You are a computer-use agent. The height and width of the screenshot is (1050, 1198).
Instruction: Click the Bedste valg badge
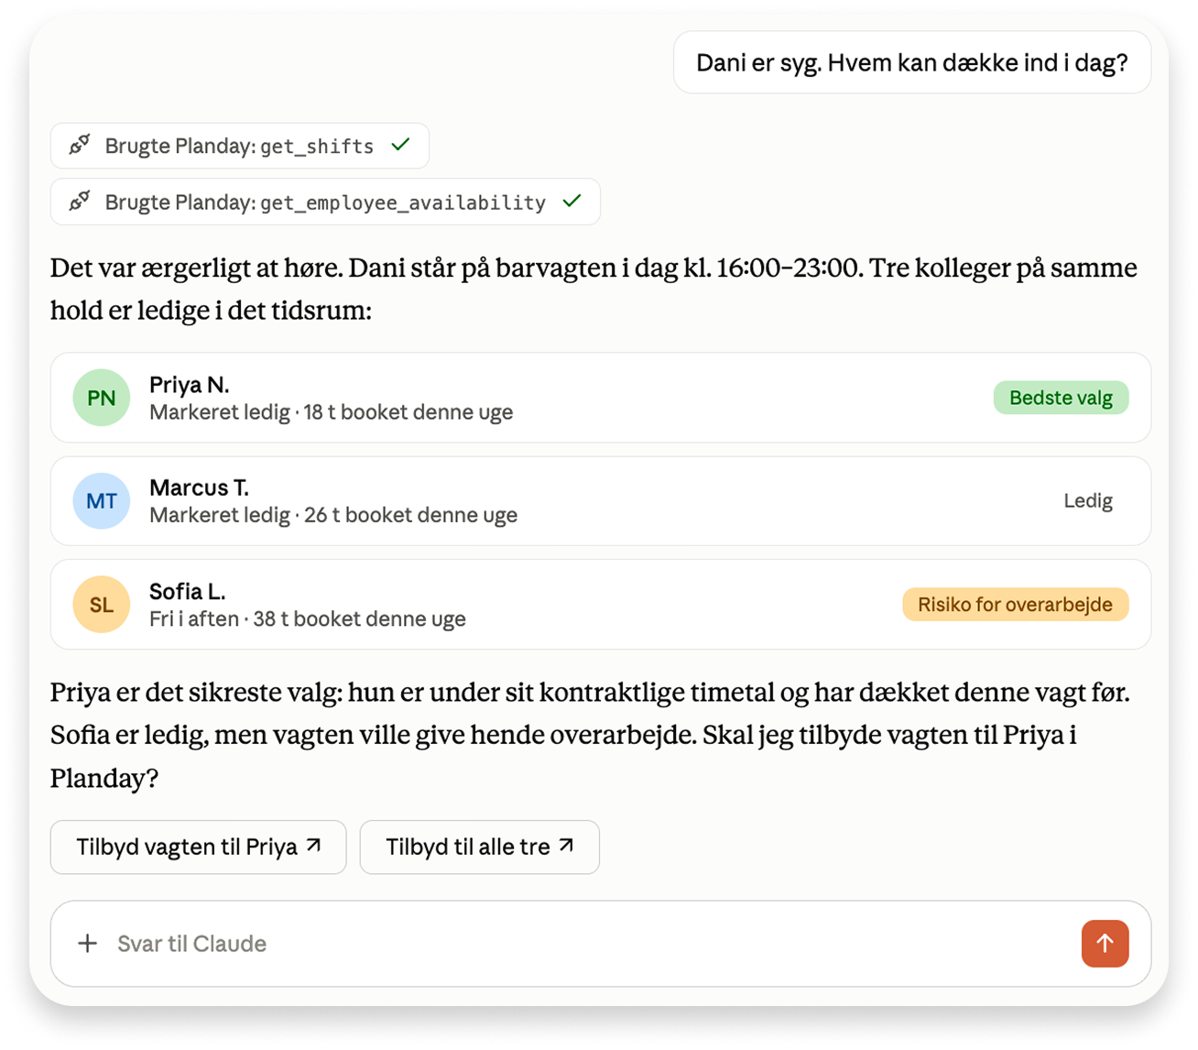pos(1061,398)
